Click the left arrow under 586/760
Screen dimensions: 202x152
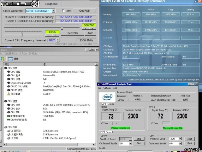pyautogui.click(x=86, y=28)
